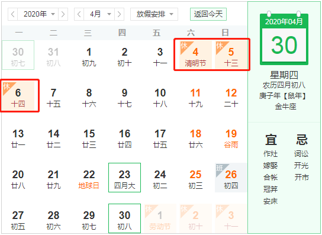
Task: Go to the previous month arrow
Action: (79, 14)
